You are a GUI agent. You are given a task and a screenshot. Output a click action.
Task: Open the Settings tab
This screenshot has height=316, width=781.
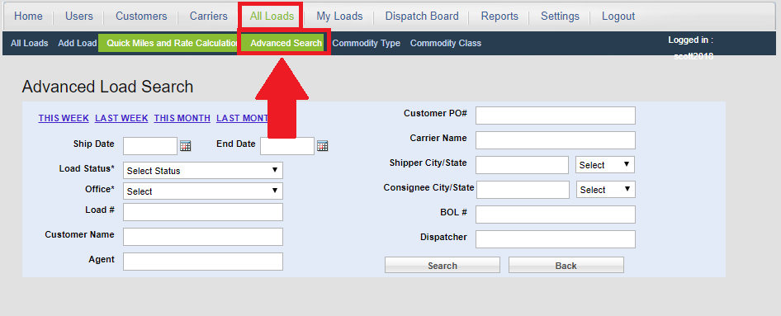pyautogui.click(x=560, y=16)
